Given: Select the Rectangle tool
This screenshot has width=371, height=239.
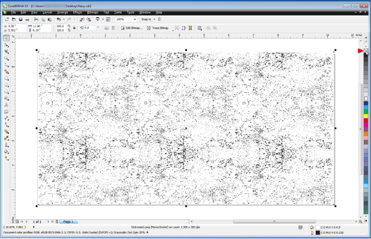Looking at the screenshot, I should coord(6,78).
